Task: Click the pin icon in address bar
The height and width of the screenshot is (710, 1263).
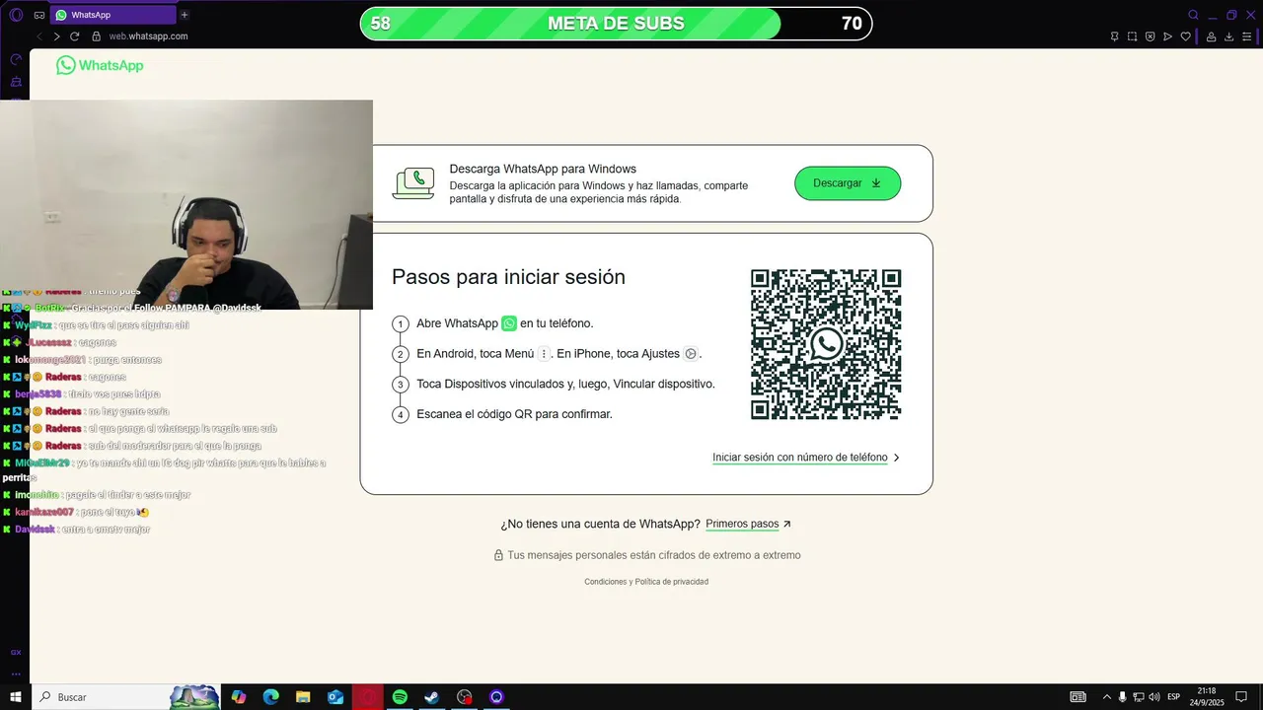Action: [1114, 36]
